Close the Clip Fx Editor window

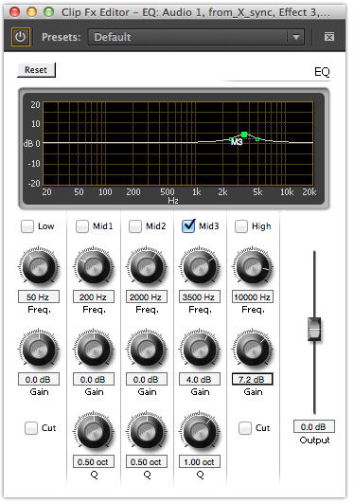click(x=15, y=12)
